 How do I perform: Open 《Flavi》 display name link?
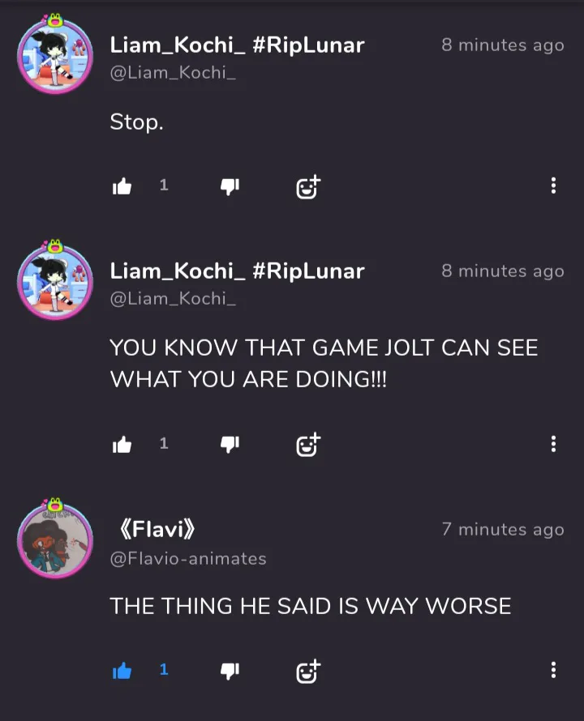157,529
